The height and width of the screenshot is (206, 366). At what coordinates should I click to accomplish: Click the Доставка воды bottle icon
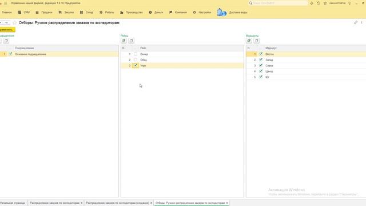pyautogui.click(x=221, y=12)
